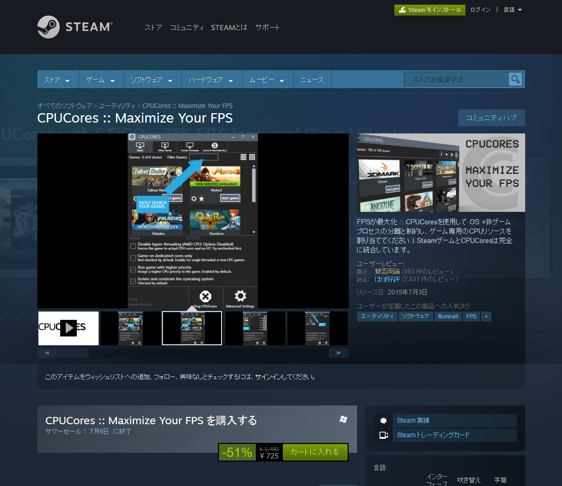
Task: Click the -51% discount badge
Action: coord(237,452)
